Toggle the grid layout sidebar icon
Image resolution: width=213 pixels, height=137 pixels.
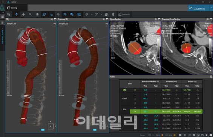[2, 23]
